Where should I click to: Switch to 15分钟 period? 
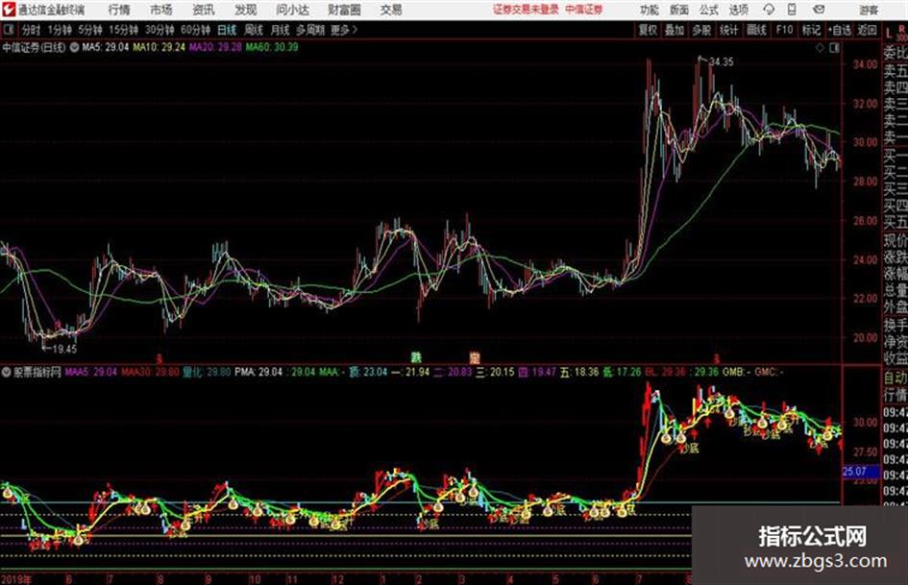tap(123, 30)
